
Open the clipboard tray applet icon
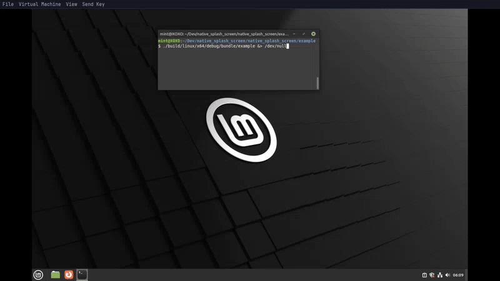[424, 275]
